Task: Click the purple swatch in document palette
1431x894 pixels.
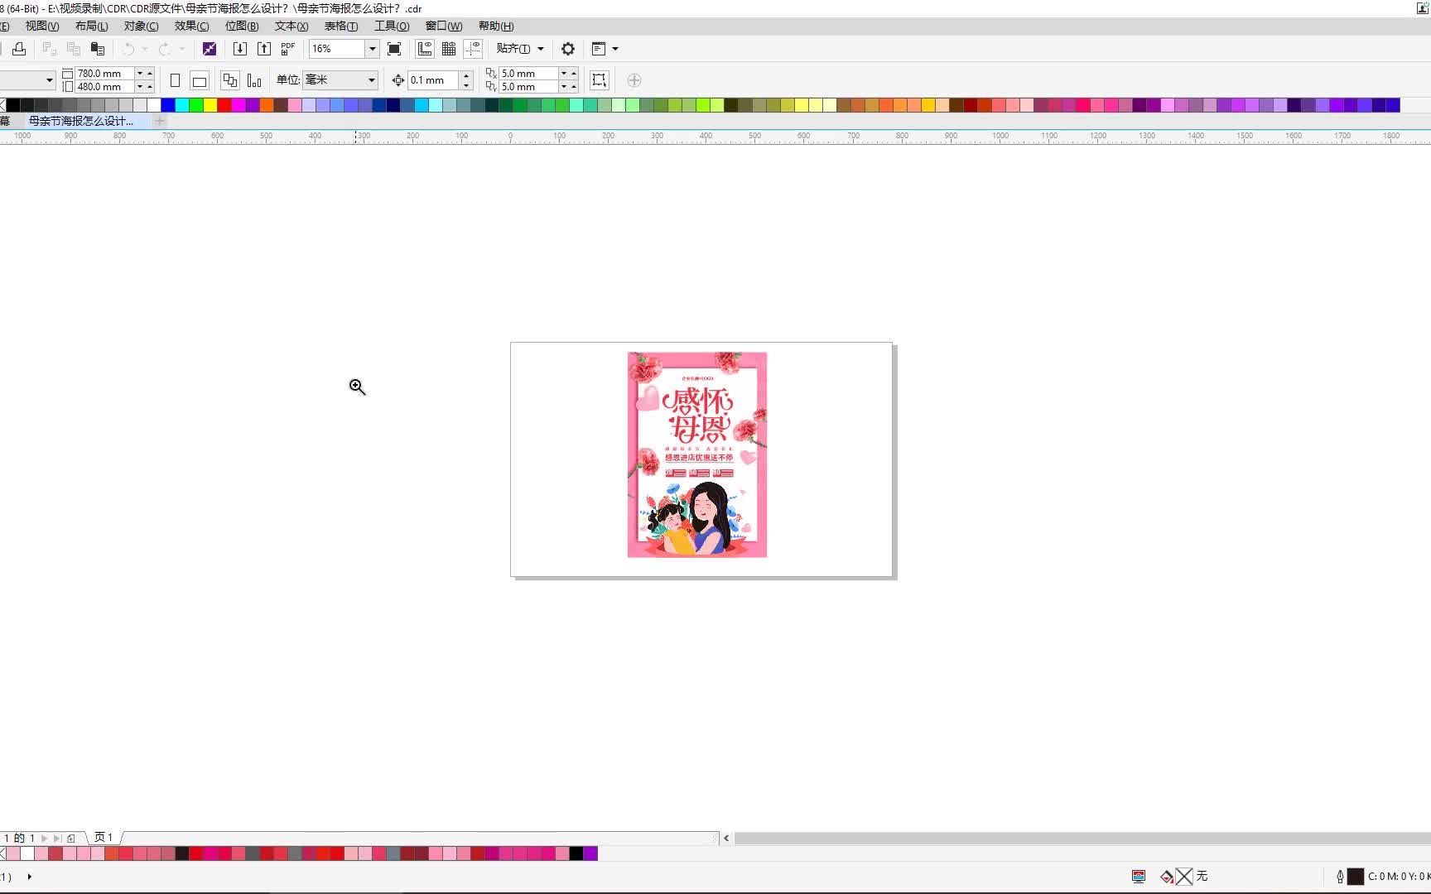Action: (x=590, y=853)
